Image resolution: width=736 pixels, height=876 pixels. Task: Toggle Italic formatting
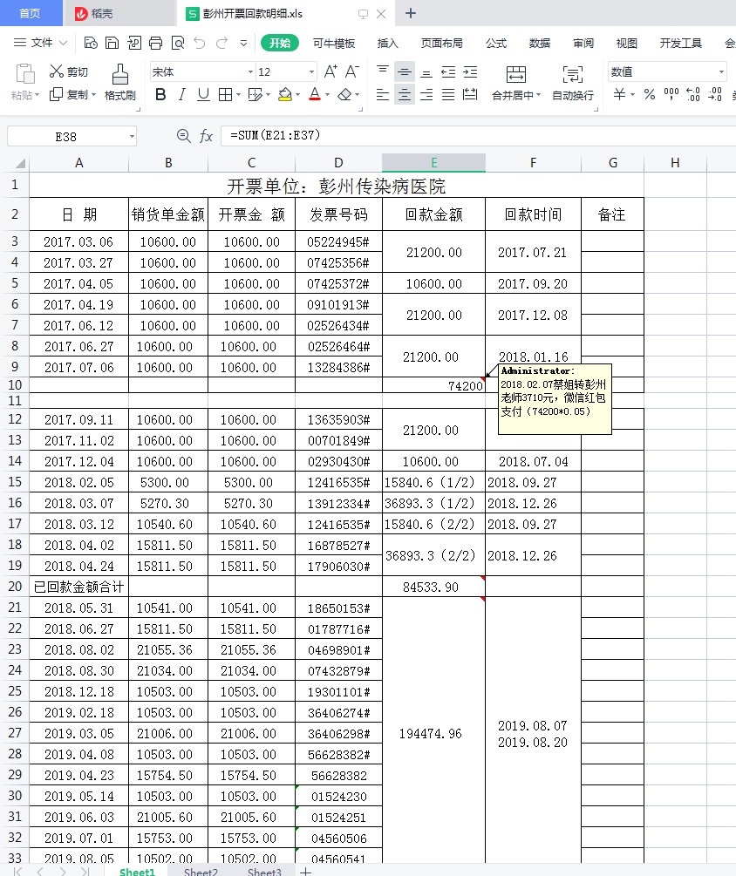point(182,94)
